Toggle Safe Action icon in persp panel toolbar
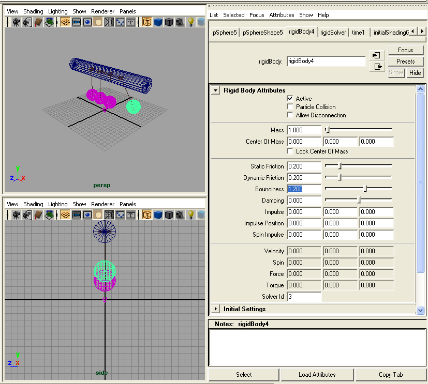The width and height of the screenshot is (428, 384). click(x=120, y=22)
